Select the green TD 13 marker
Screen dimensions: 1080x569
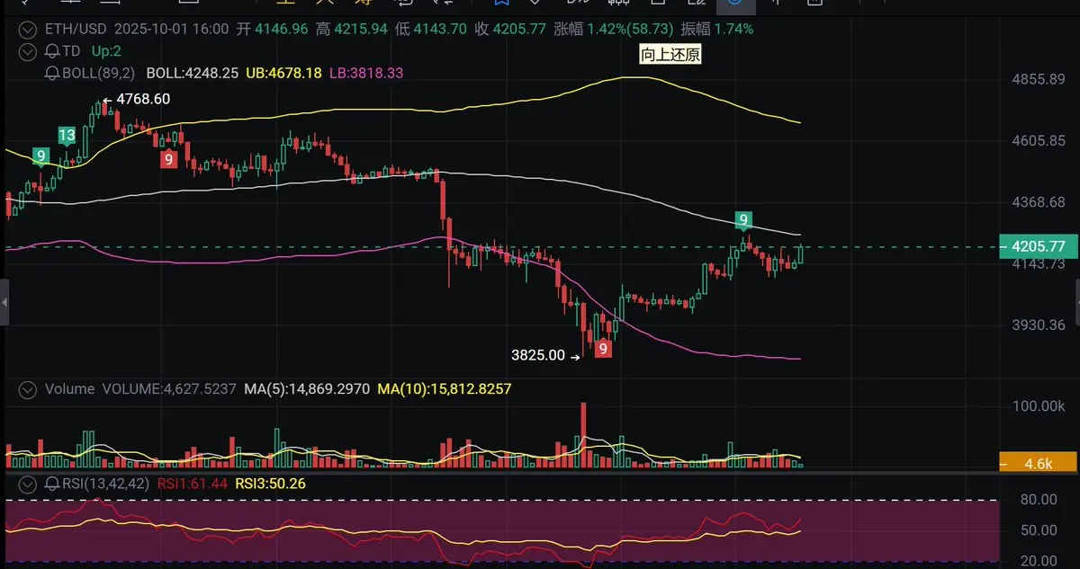point(67,136)
